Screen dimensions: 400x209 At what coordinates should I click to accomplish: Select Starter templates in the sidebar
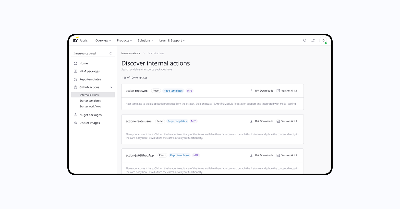pos(90,101)
